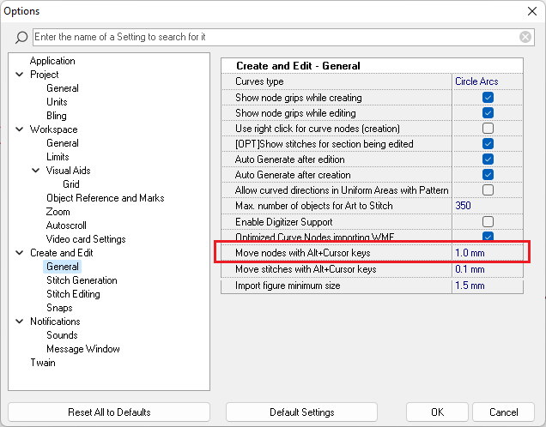Collapse the Workspace tree node
The width and height of the screenshot is (546, 427).
click(20, 129)
